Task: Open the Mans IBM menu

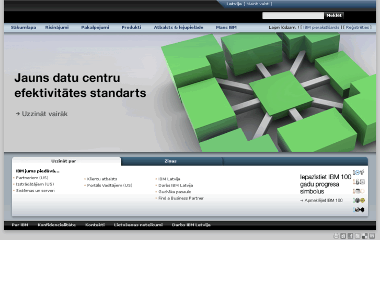Action: coord(226,27)
